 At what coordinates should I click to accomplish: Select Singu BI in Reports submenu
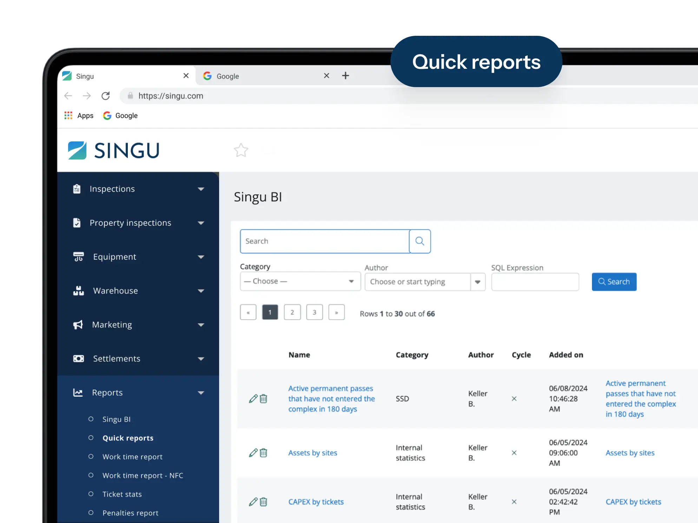117,419
